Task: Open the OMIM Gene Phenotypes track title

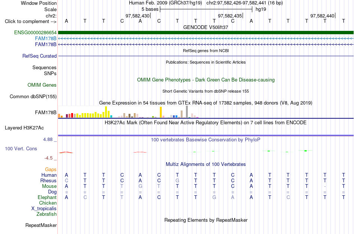Action: click(206, 80)
